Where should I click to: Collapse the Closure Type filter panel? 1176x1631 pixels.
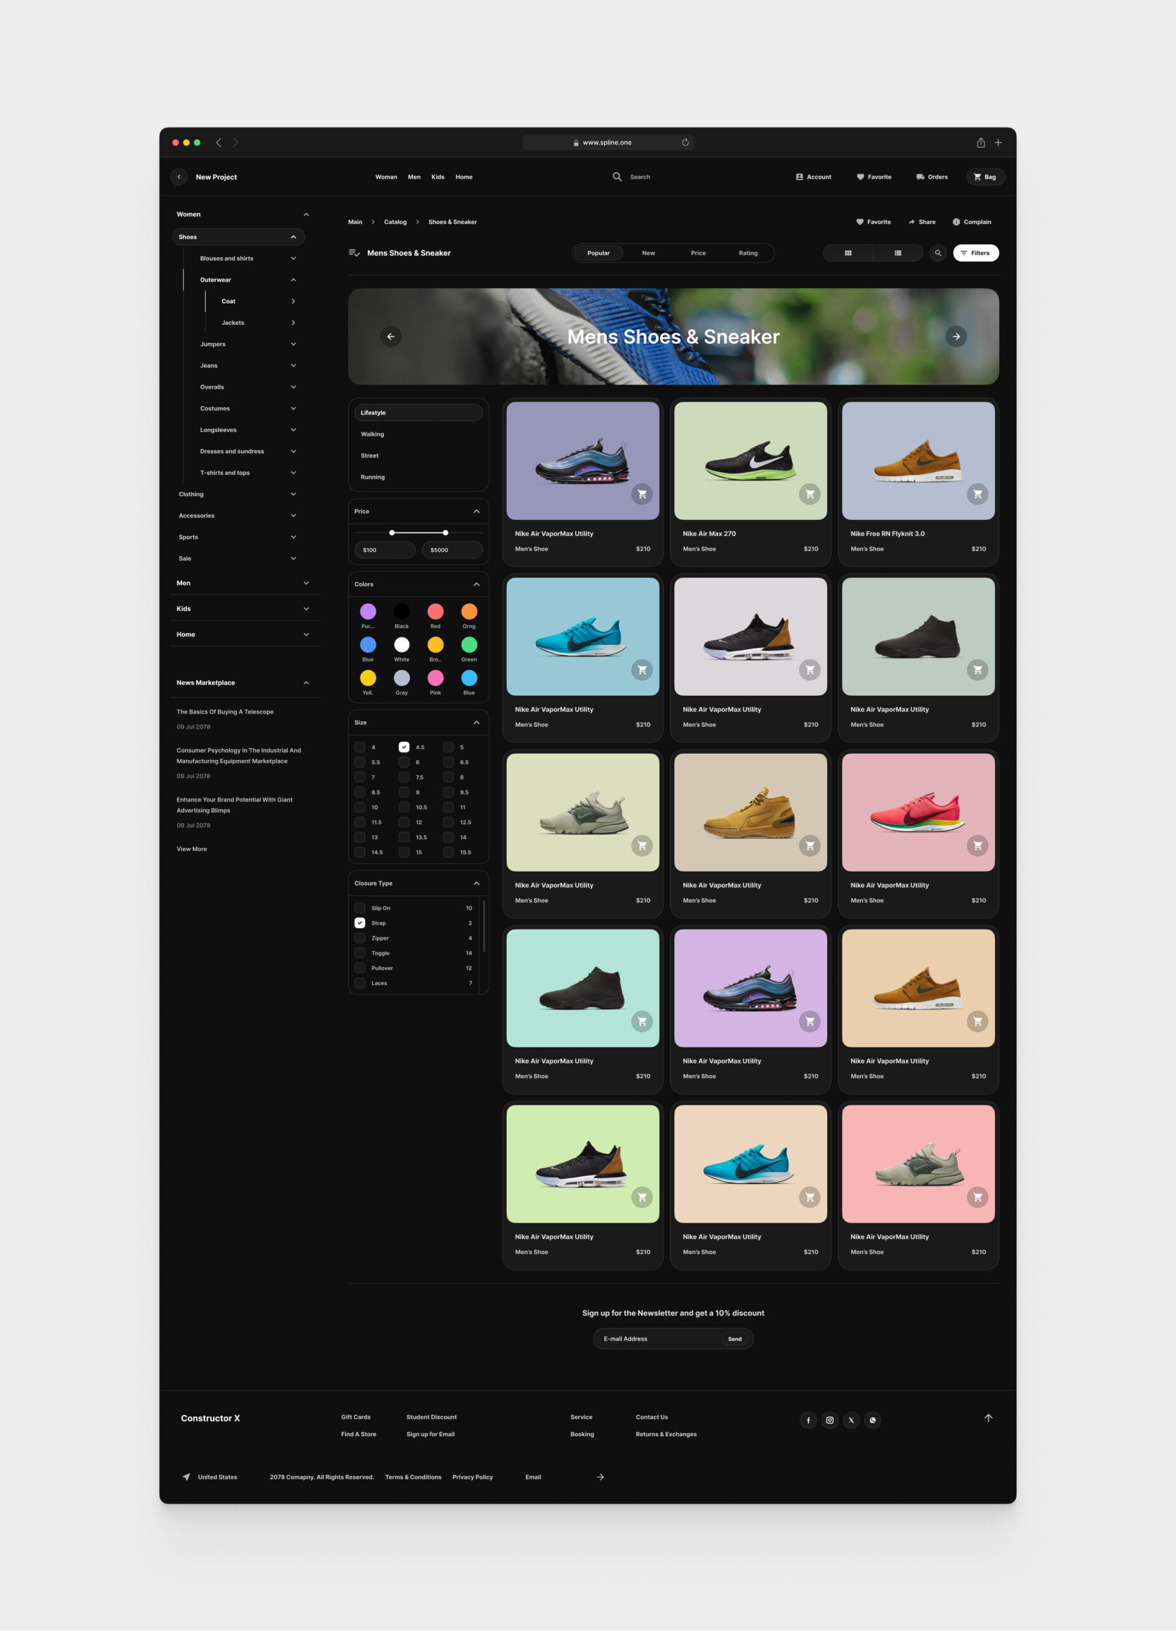(476, 883)
